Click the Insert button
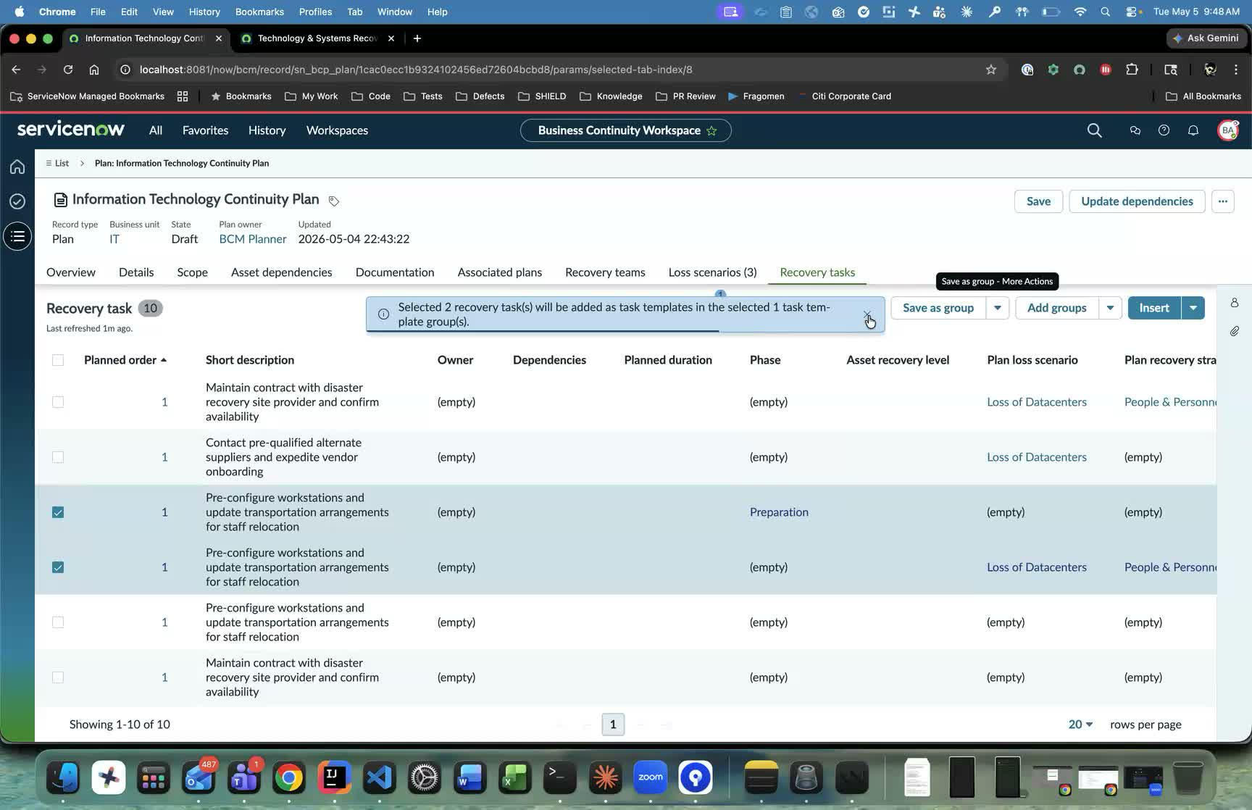Screen dimensions: 1252x810 point(1154,308)
